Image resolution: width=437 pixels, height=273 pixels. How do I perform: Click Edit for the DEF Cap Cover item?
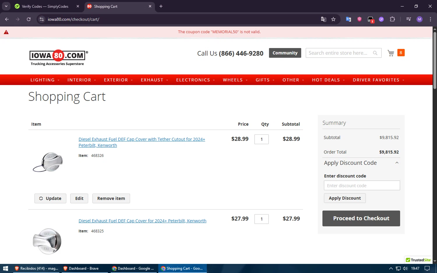[x=79, y=198]
